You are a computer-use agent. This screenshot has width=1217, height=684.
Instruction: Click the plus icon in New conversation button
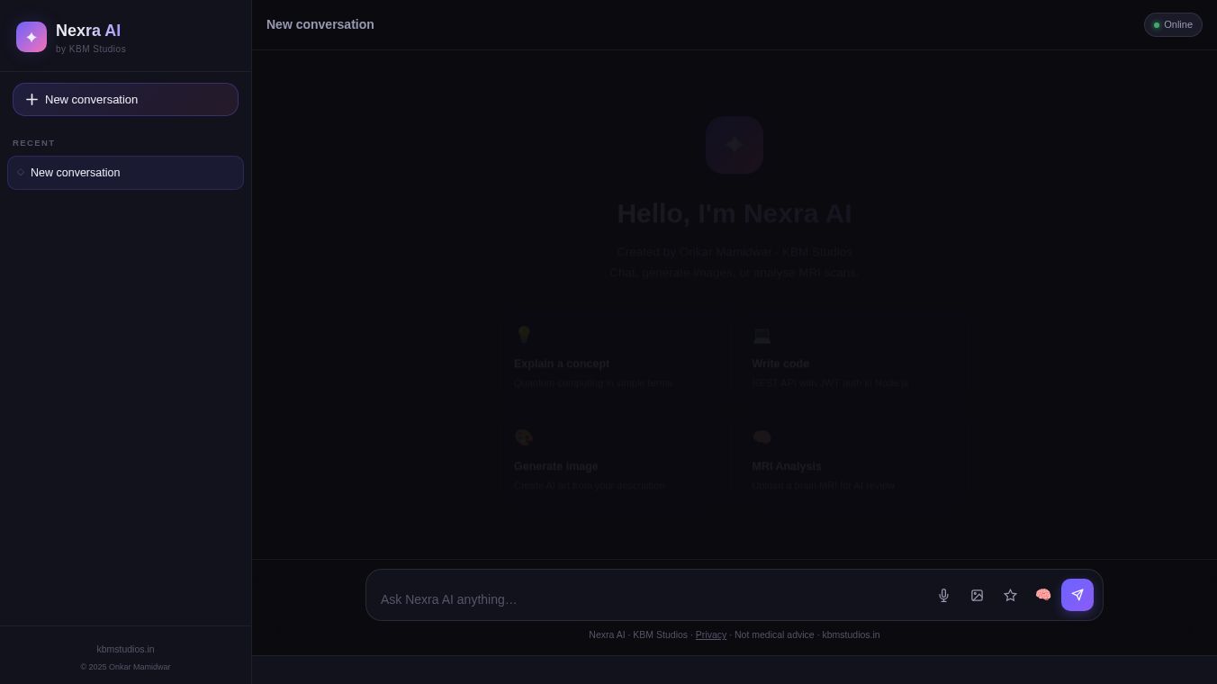tap(32, 99)
